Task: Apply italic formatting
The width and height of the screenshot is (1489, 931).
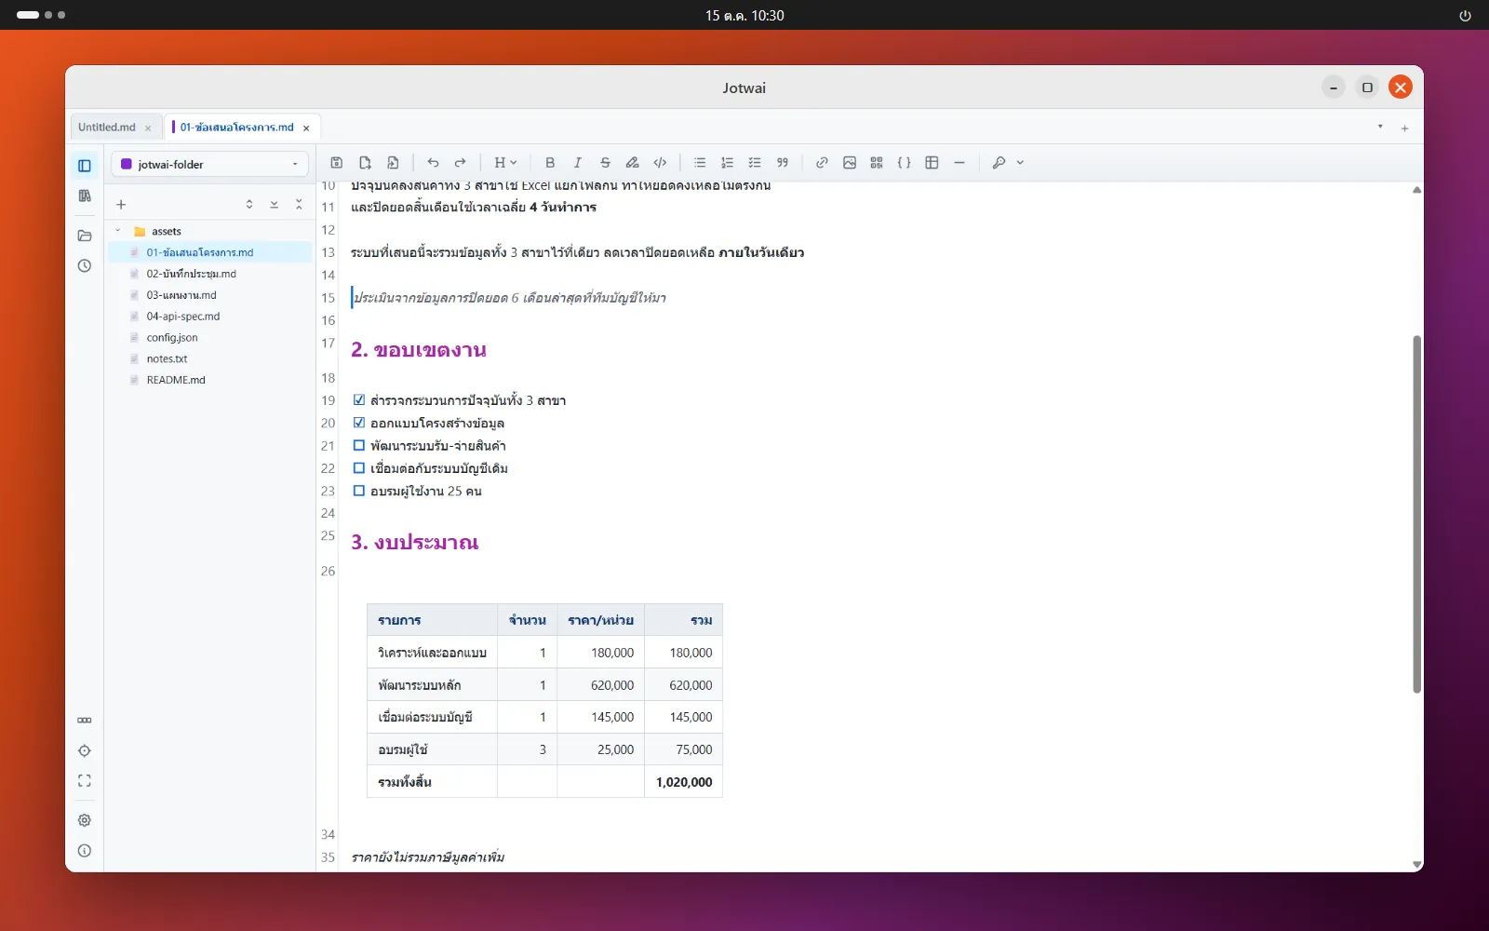Action: coord(577,163)
